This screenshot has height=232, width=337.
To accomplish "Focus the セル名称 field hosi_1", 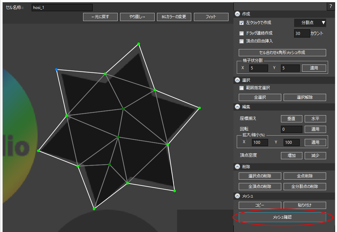I will click(x=62, y=8).
